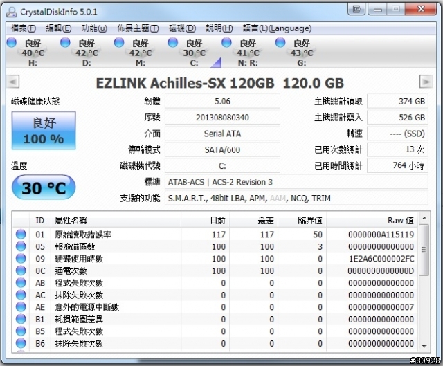Open the 磁碟(D) menu
Image resolution: width=443 pixels, height=366 pixels.
[182, 28]
